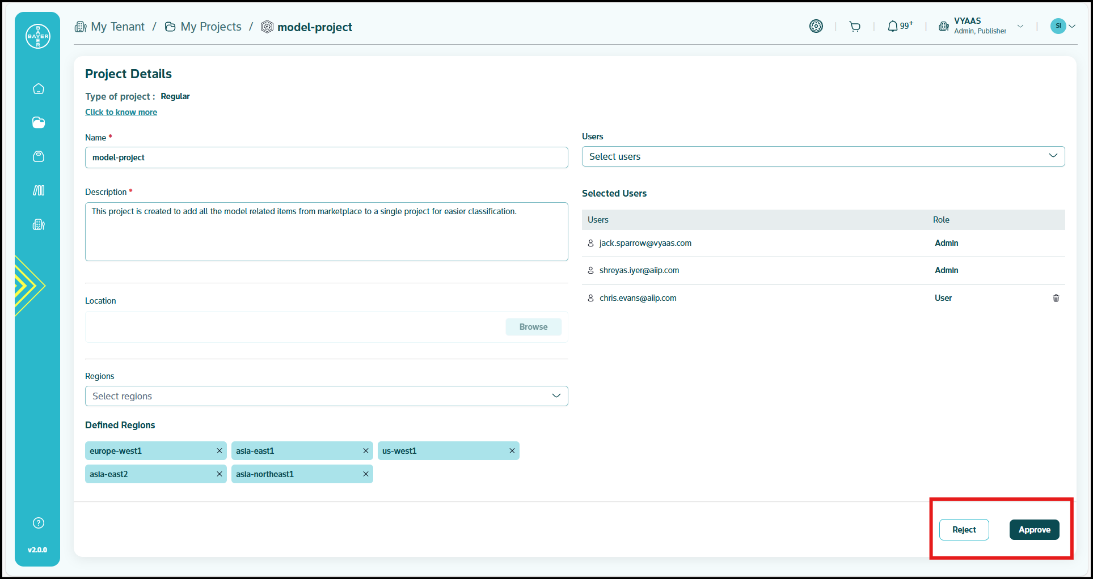
Task: Expand the Select users dropdown
Action: coord(823,156)
